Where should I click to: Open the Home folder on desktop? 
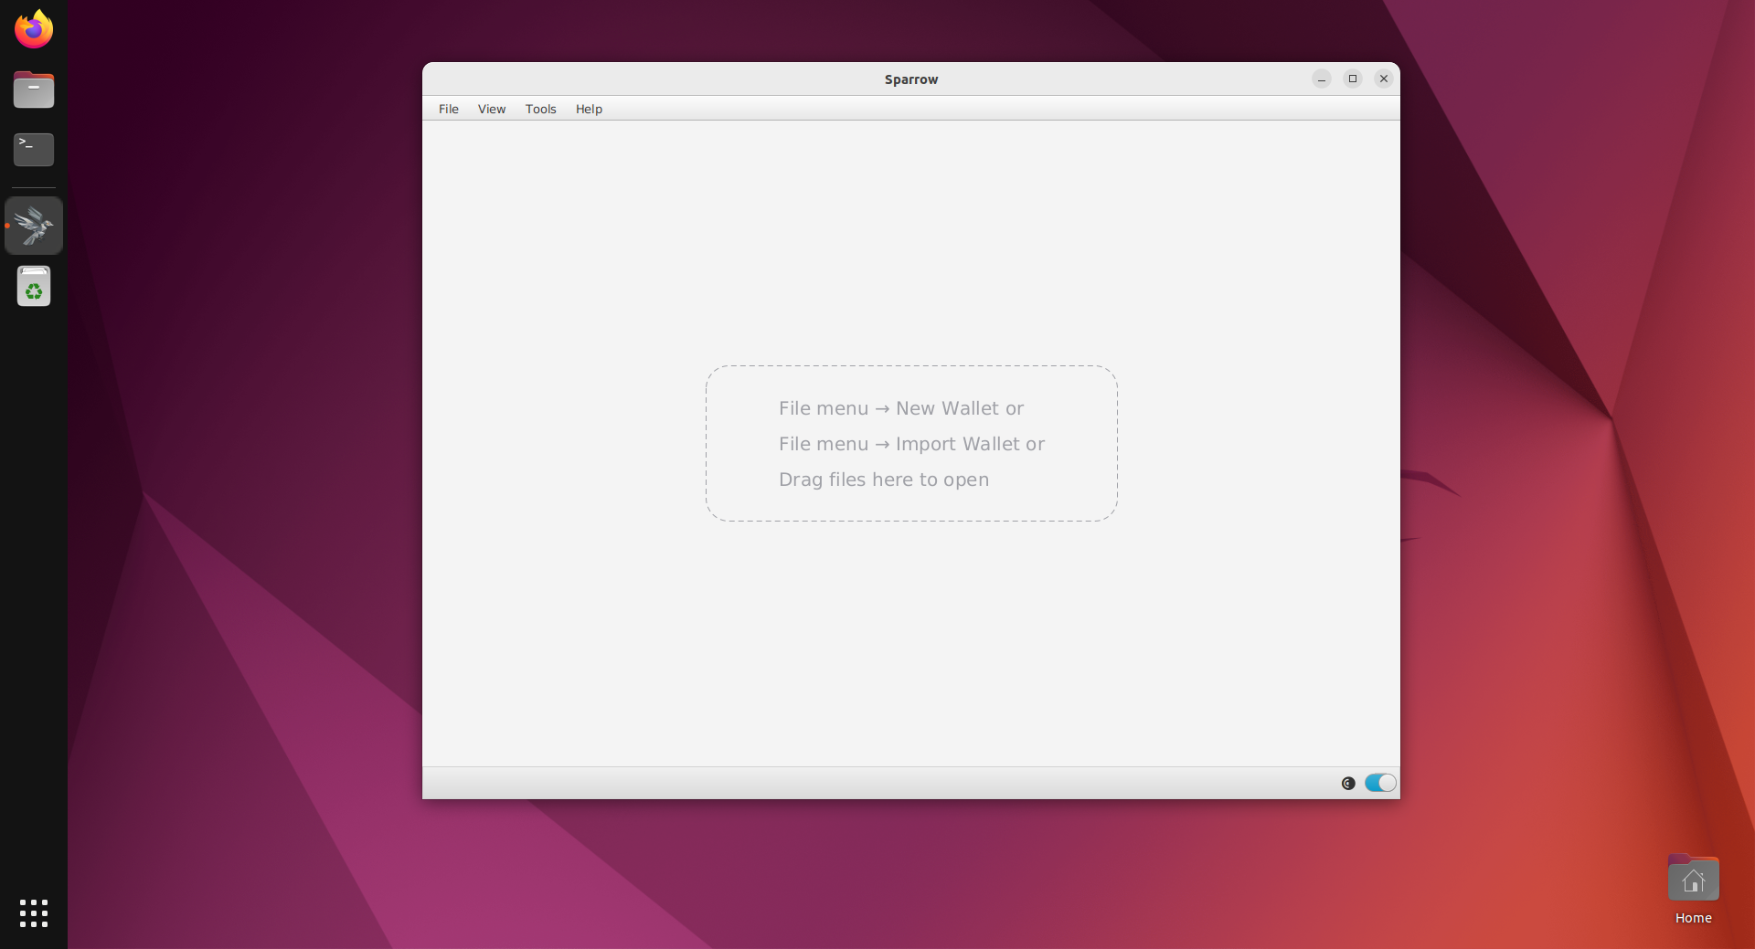click(1693, 890)
